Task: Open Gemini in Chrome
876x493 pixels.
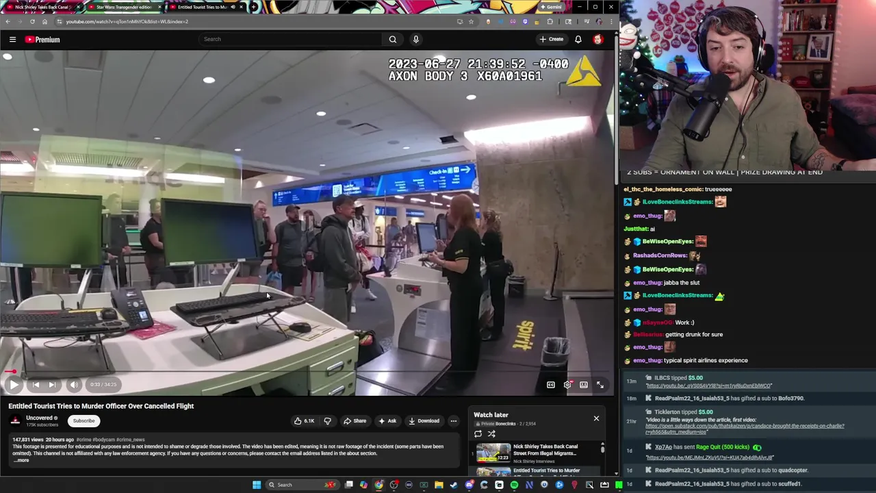Action: [x=550, y=7]
